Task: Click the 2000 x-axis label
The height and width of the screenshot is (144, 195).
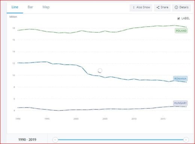Action: point(76,119)
